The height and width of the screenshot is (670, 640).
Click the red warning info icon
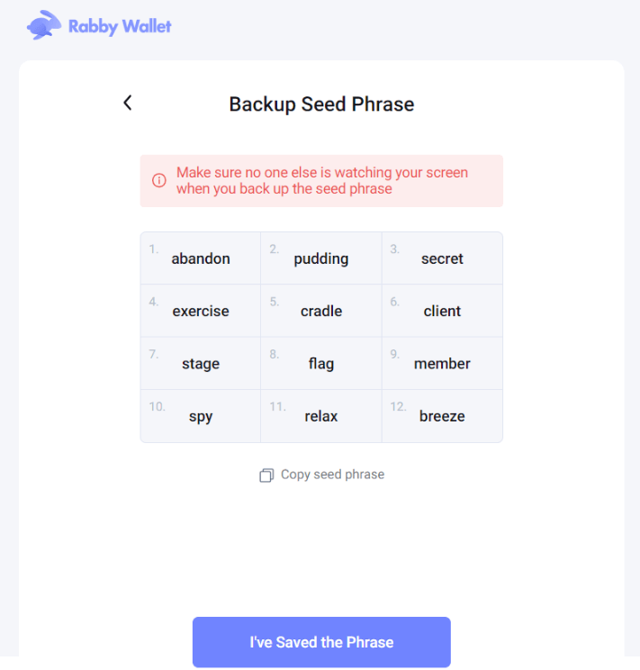click(x=159, y=180)
